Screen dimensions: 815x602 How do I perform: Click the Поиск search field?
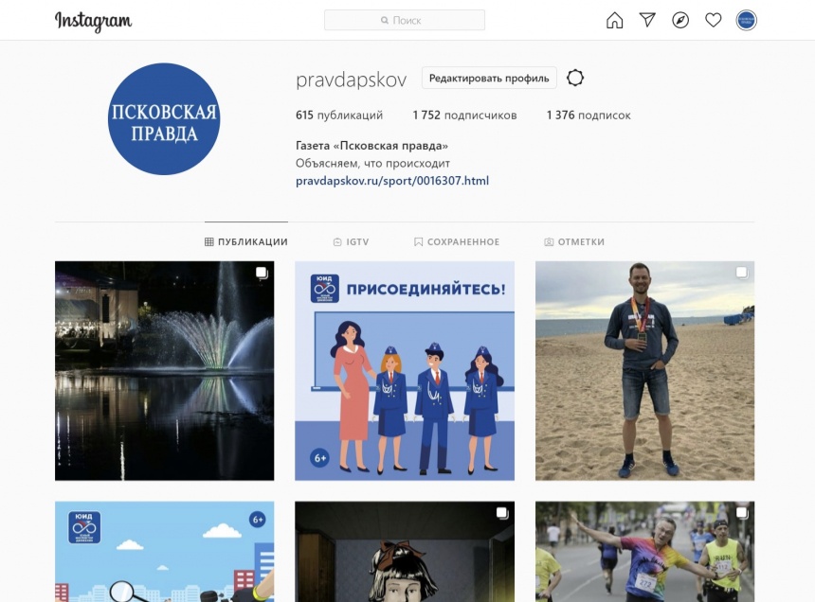pyautogui.click(x=405, y=20)
